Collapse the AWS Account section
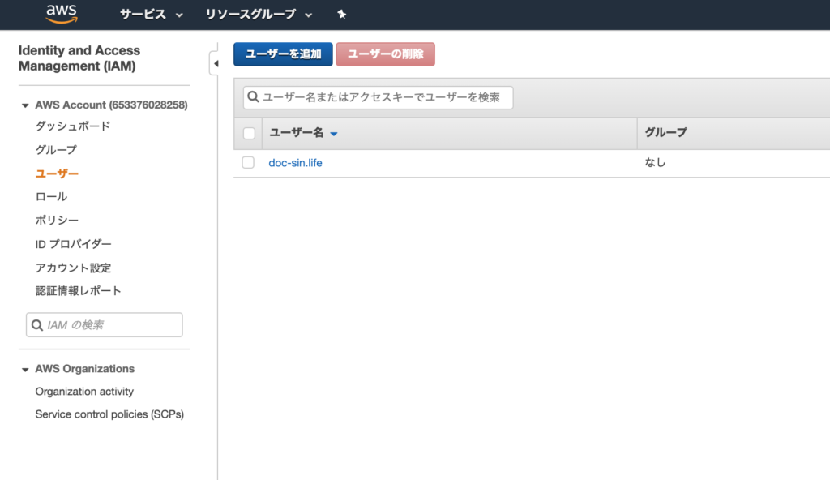The width and height of the screenshot is (830, 480). click(x=25, y=105)
